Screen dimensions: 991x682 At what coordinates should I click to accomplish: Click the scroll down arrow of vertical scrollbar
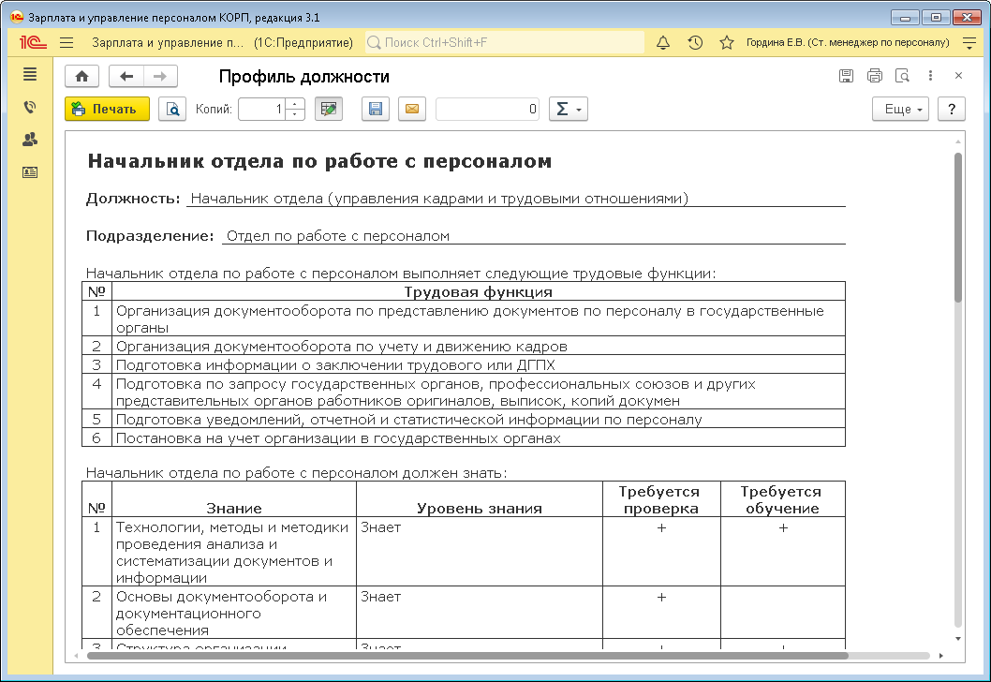pos(958,638)
